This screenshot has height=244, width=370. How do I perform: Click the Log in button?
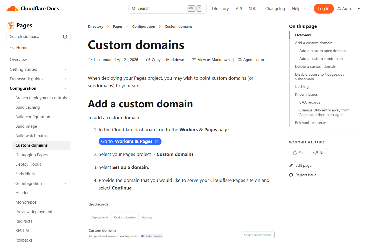tap(324, 9)
